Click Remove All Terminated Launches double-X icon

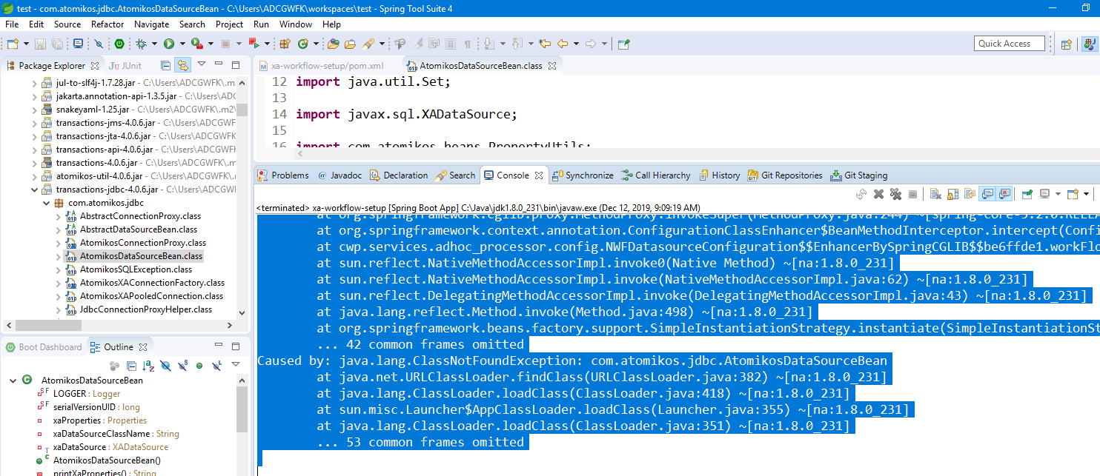click(895, 194)
